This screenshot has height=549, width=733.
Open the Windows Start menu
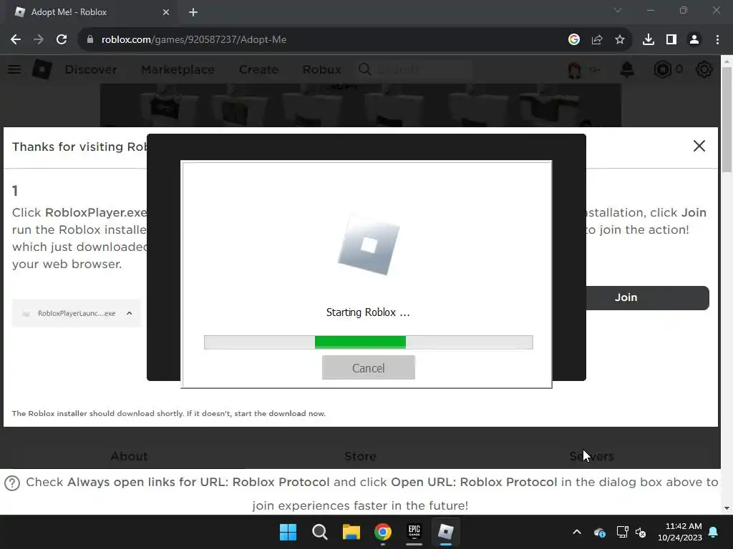[288, 532]
